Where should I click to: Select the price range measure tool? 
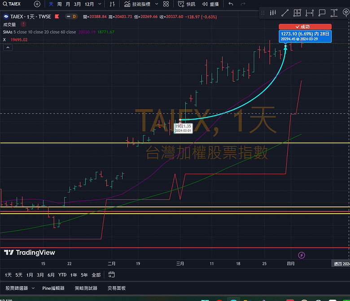[297, 13]
